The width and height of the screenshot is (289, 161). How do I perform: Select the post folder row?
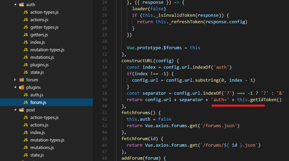tap(46, 110)
